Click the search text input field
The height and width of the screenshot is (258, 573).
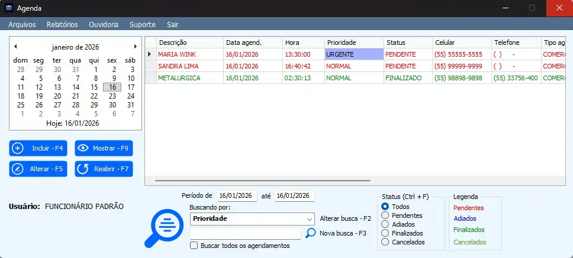[246, 233]
